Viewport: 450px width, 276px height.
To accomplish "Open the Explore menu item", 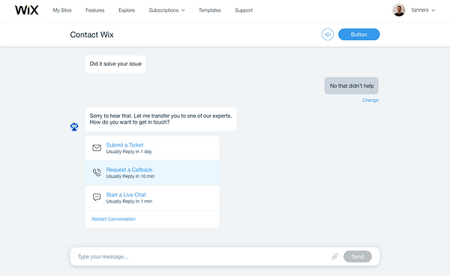I will (127, 10).
